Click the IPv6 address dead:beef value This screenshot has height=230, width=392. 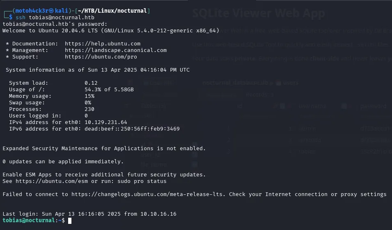tap(132, 129)
